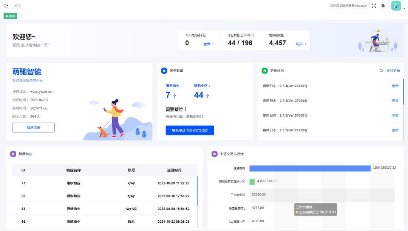Click the authorized domain wuye.yiszh.net

pos(42,92)
